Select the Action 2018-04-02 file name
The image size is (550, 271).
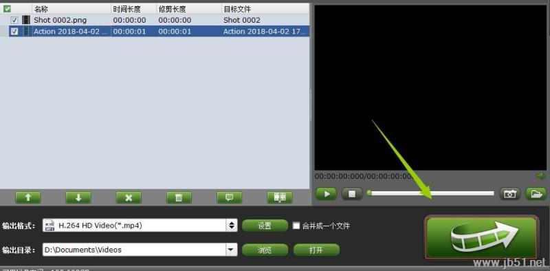[x=71, y=32]
